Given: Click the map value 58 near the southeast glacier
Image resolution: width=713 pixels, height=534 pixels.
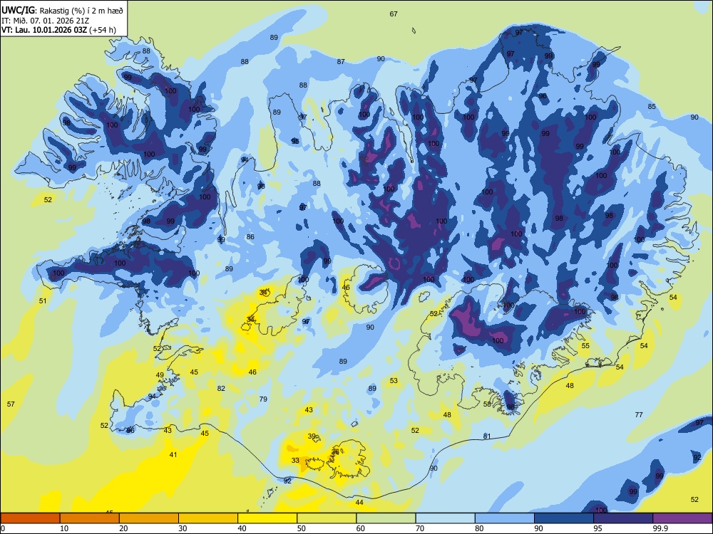Looking at the screenshot, I should point(487,404).
